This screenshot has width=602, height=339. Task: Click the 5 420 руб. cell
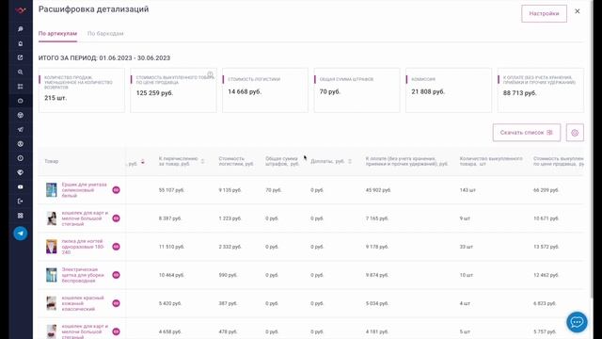[x=169, y=303]
